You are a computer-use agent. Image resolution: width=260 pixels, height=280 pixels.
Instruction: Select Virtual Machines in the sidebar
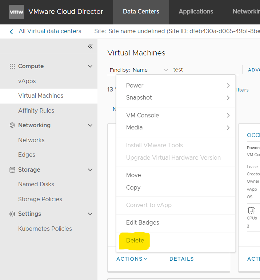coord(49,96)
